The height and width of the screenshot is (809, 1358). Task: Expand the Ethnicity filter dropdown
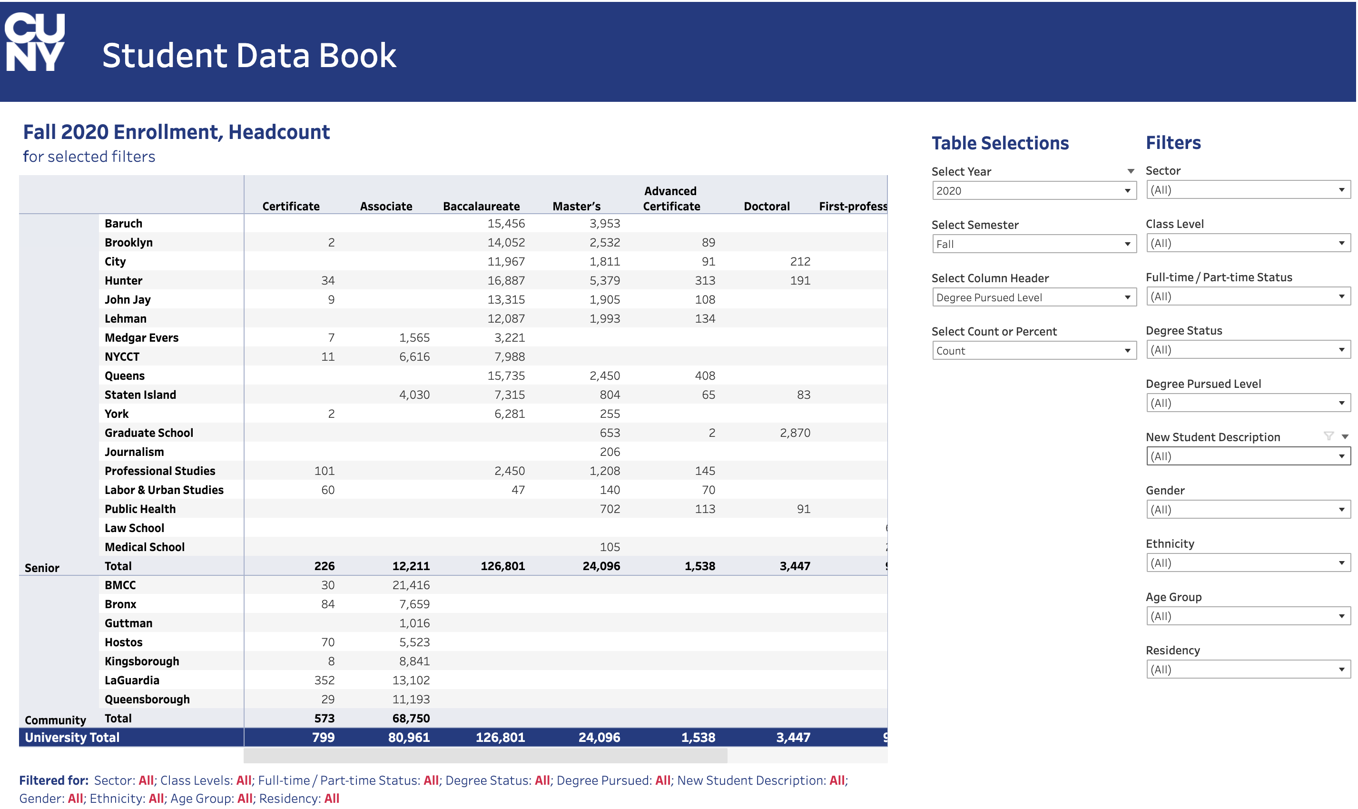click(1248, 563)
